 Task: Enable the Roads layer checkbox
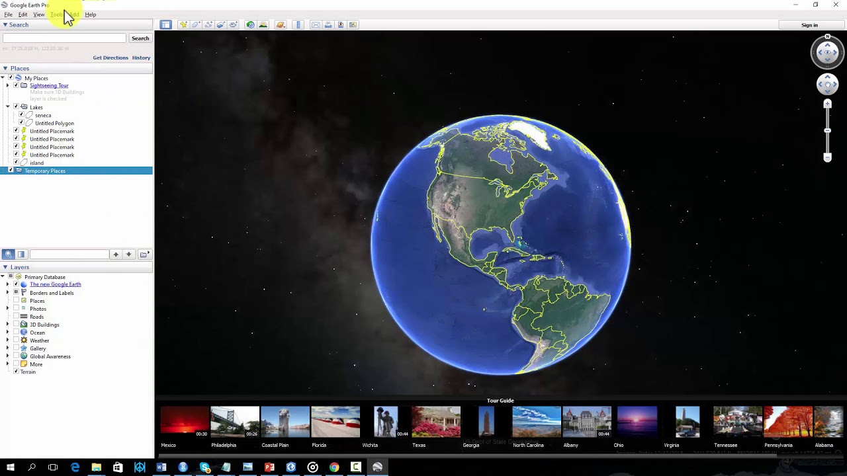coord(16,317)
